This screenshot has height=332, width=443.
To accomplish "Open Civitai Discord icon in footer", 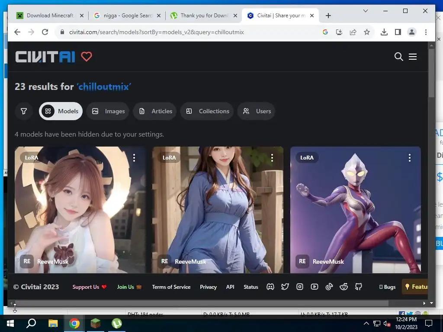I will 270,287.
